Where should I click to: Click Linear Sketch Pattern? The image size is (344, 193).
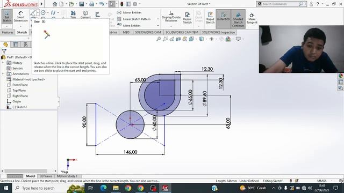pos(134,19)
